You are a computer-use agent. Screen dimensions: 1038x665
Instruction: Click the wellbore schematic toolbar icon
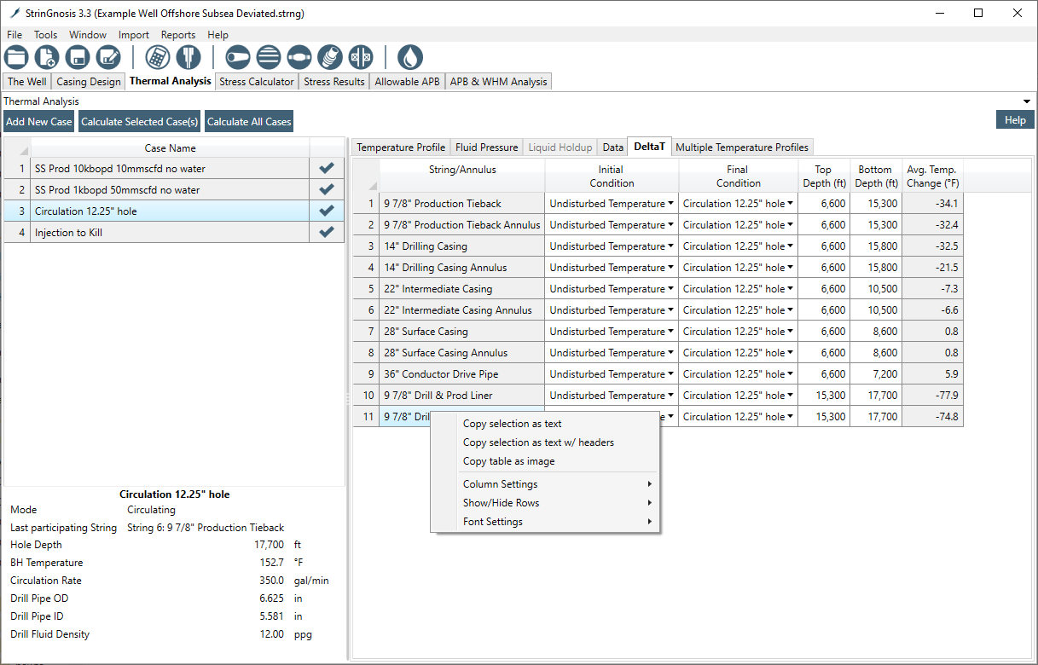(188, 58)
